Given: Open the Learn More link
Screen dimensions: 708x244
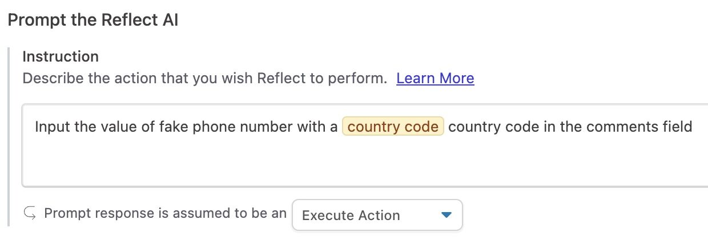Looking at the screenshot, I should [x=435, y=78].
